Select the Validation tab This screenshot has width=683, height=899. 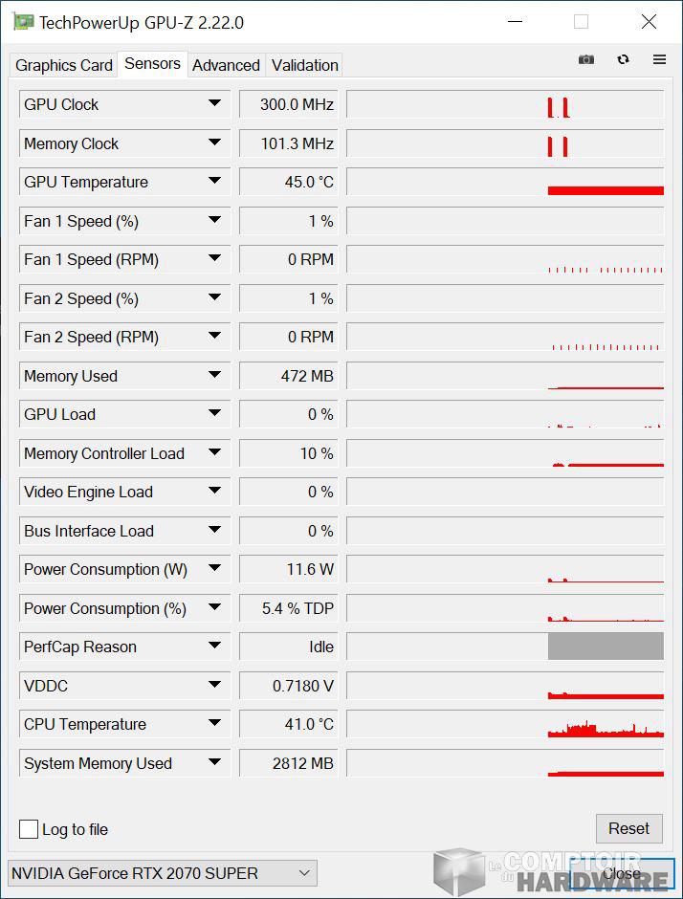point(304,65)
